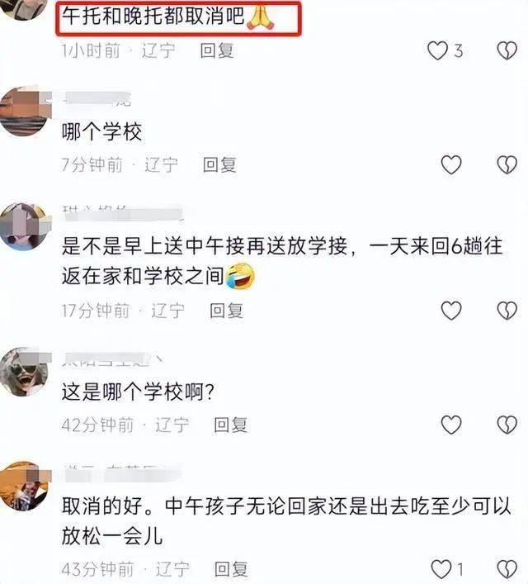Dislike the '哪个学校' comment

click(x=507, y=164)
